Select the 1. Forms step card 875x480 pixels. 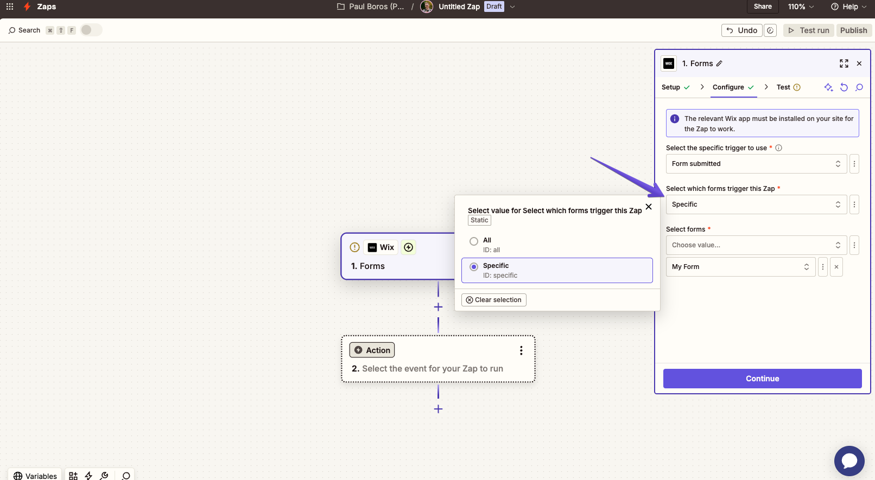(x=398, y=257)
